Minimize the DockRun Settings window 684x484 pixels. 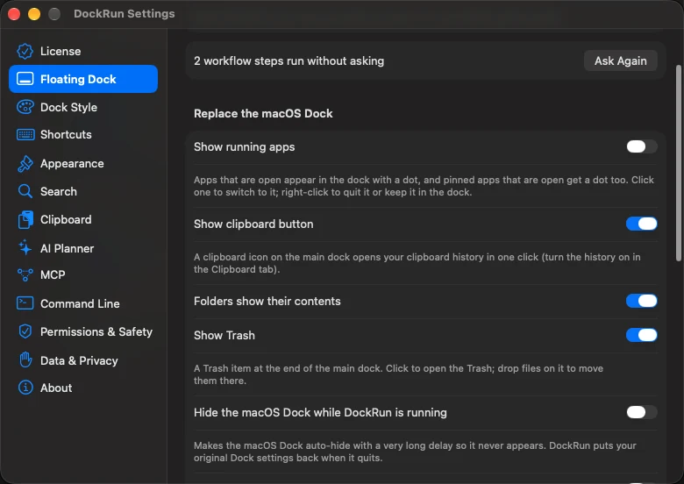[x=34, y=14]
